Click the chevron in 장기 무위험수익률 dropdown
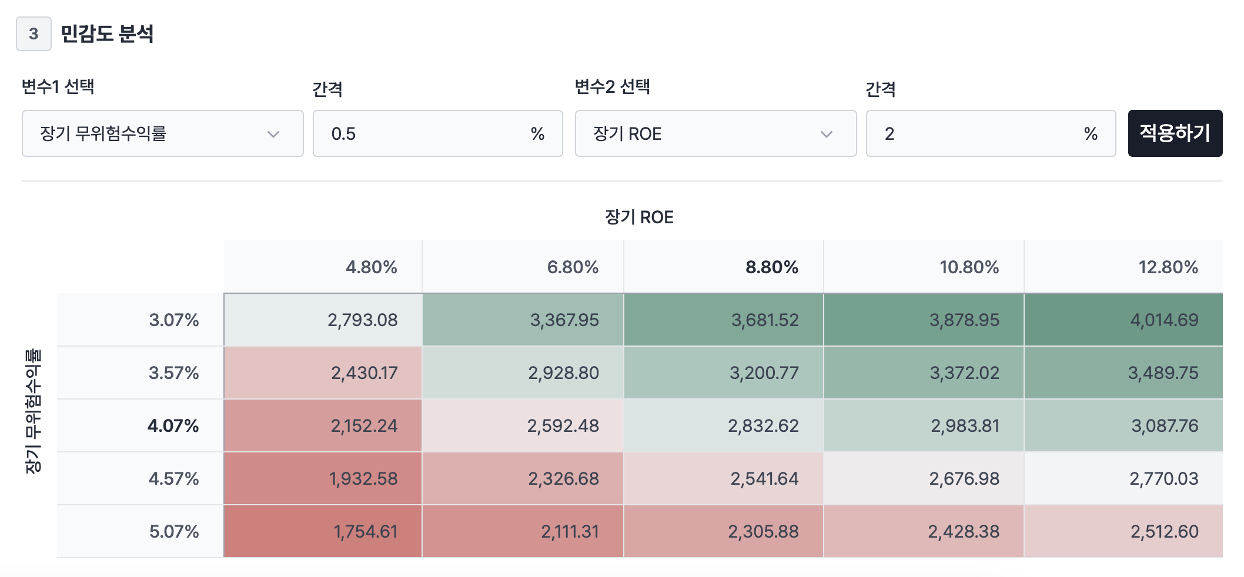Screen dimensions: 1244x577 click(273, 134)
